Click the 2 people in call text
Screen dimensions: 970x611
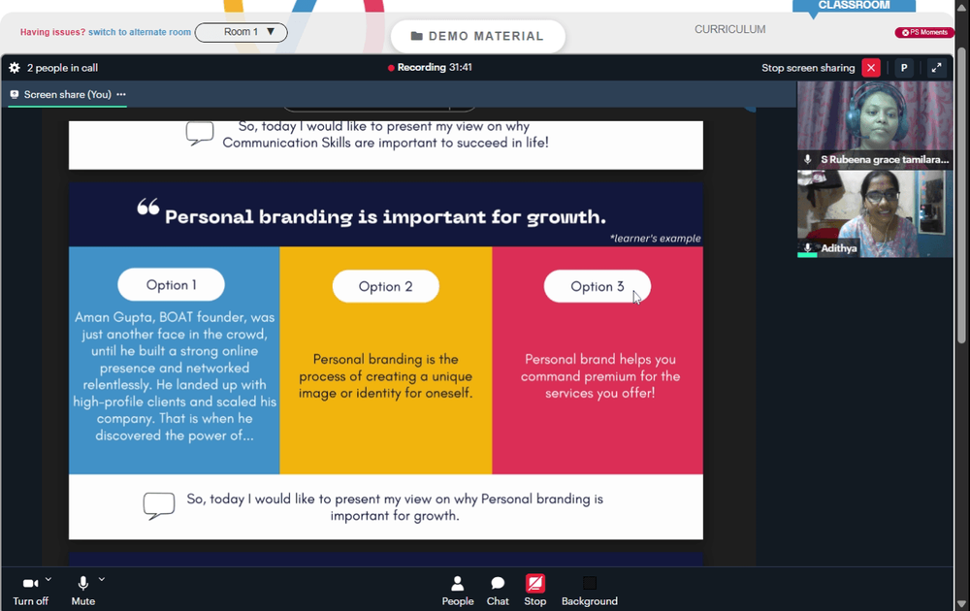pos(62,68)
